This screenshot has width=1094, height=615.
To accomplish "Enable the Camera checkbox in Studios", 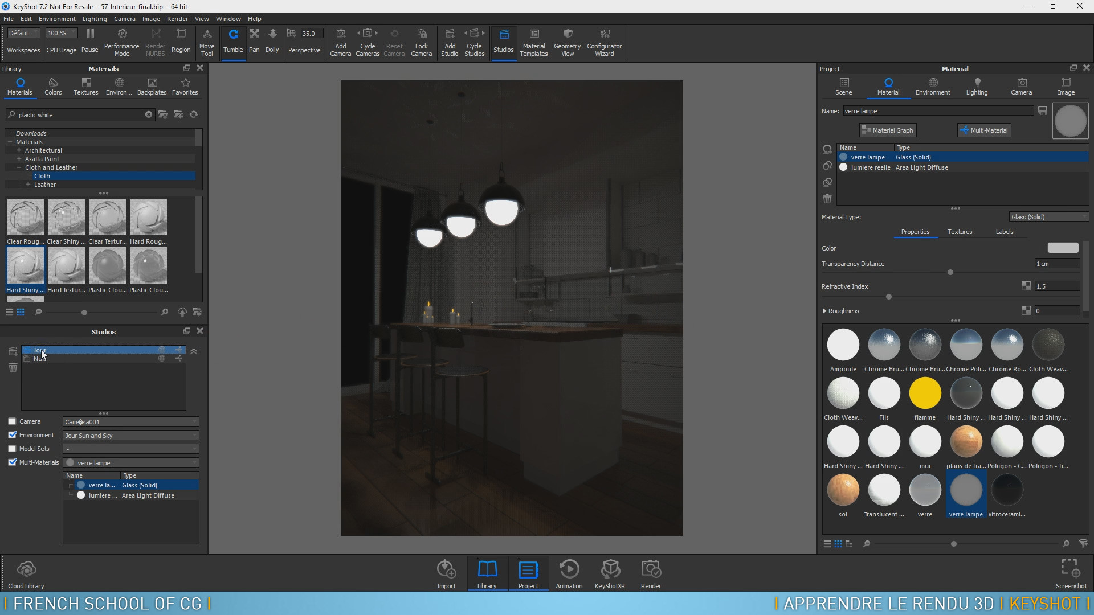I will click(12, 421).
